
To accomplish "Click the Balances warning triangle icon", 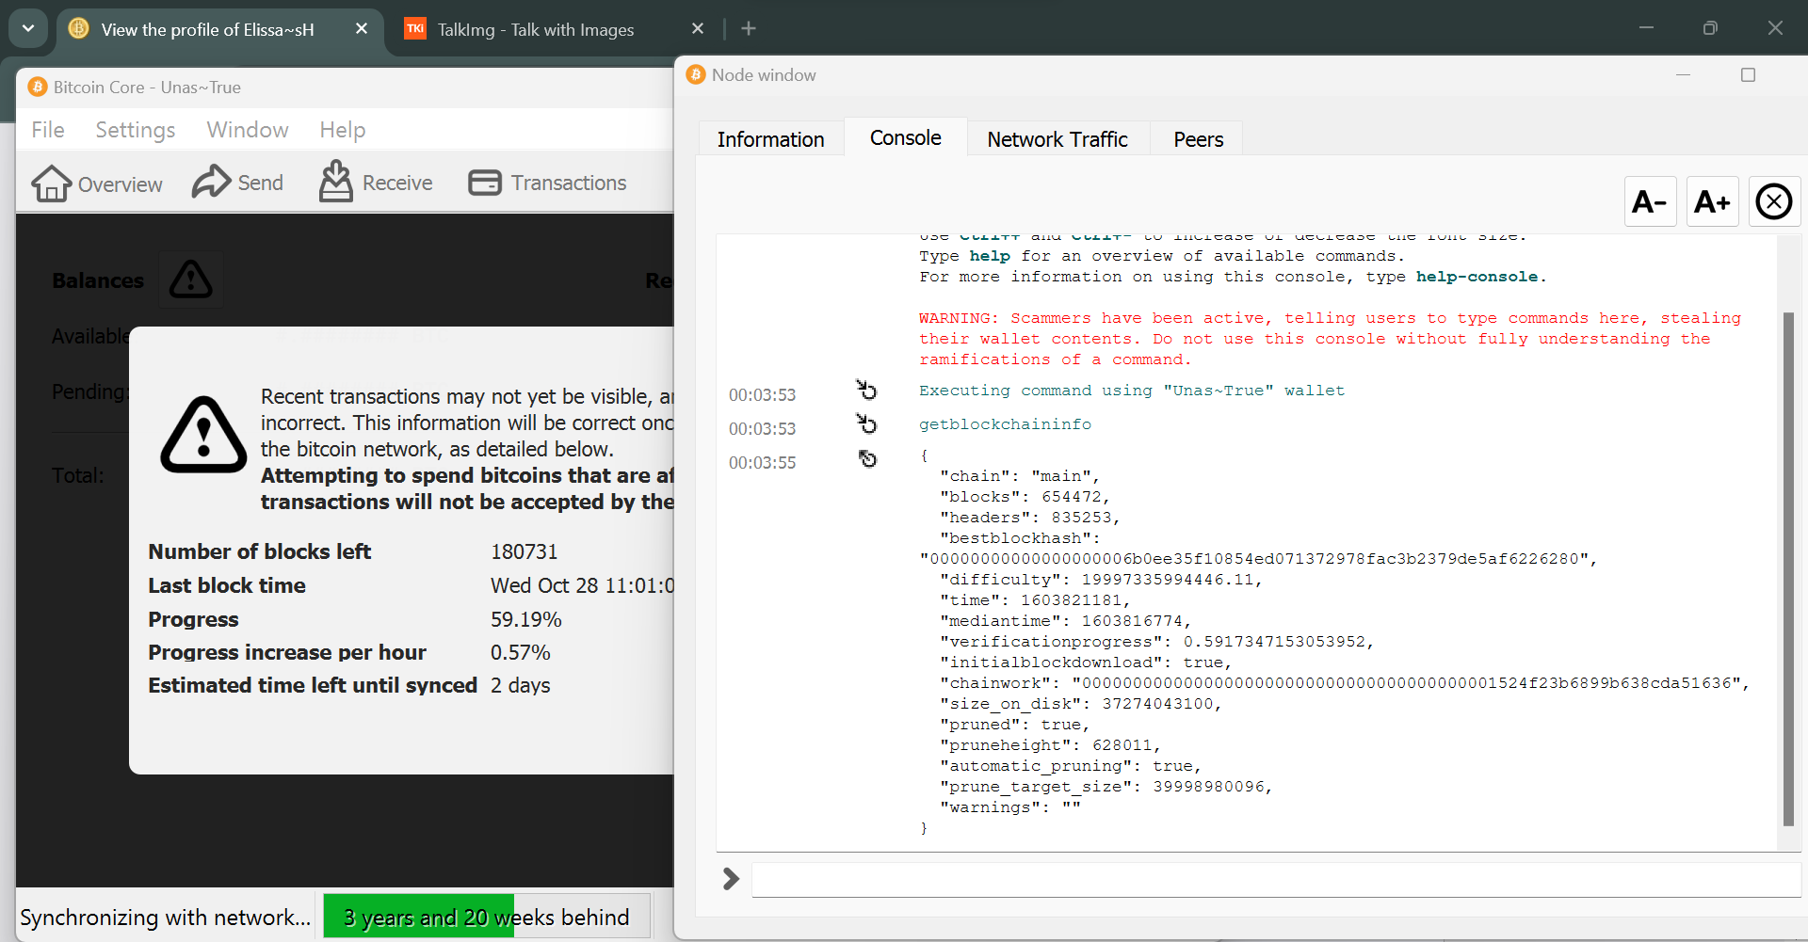I will point(191,279).
